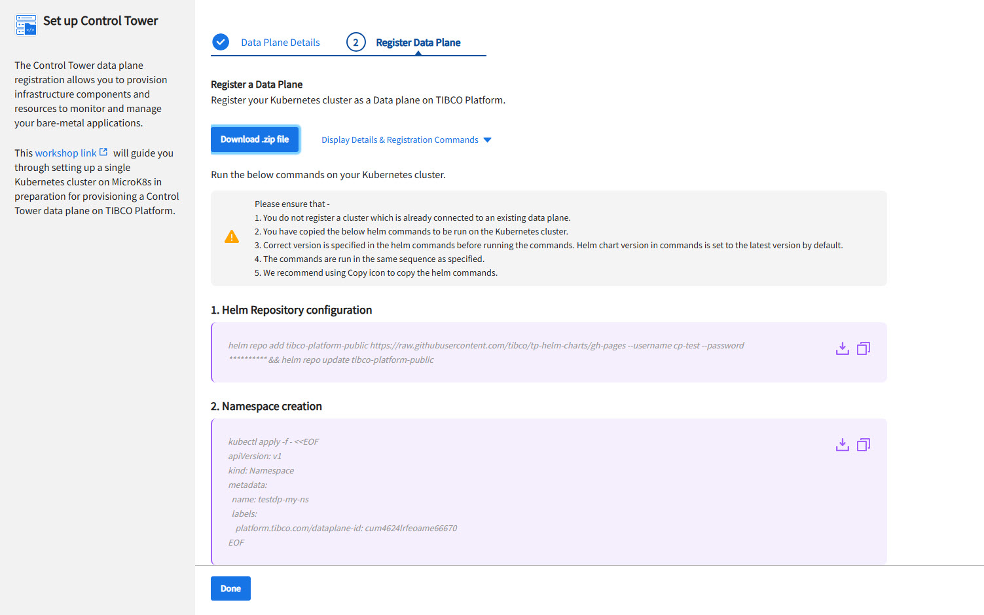Click the external link icon beside workshop link
Viewport: 984px width, 615px height.
(103, 152)
